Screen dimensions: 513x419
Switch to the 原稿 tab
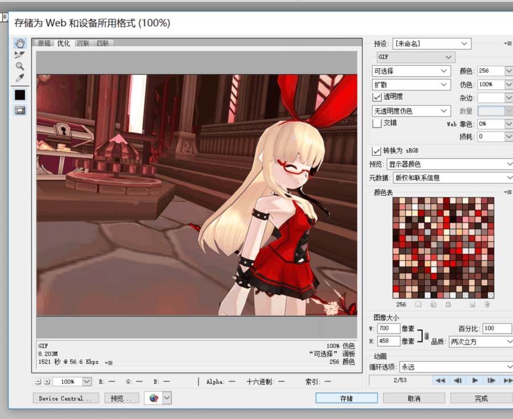click(44, 43)
